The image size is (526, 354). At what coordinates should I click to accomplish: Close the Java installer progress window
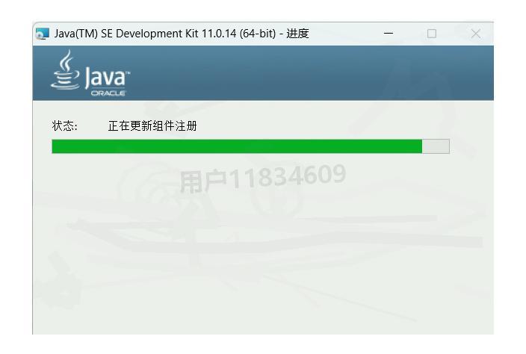476,34
